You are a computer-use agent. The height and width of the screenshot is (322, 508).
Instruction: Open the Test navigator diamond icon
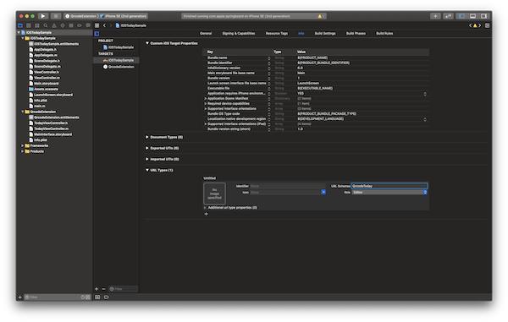coord(63,25)
